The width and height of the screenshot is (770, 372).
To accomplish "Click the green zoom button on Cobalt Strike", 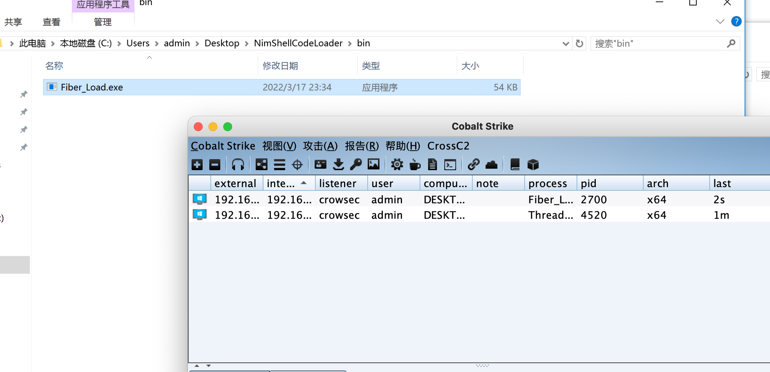I will pyautogui.click(x=228, y=127).
